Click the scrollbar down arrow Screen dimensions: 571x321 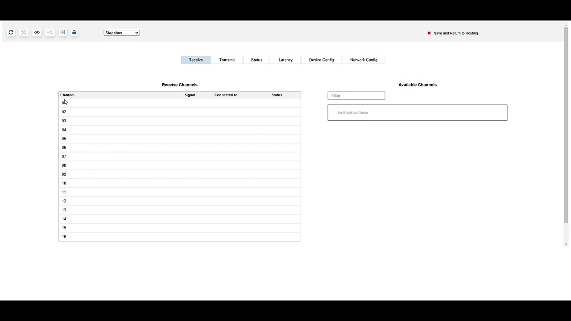pos(566,244)
